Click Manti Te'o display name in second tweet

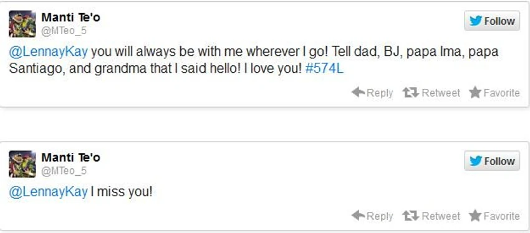70,157
